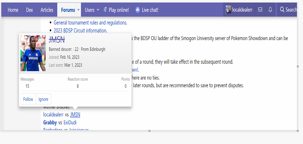Click the notifications bell icon
Image resolution: width=303 pixels, height=144 pixels.
coord(270,10)
